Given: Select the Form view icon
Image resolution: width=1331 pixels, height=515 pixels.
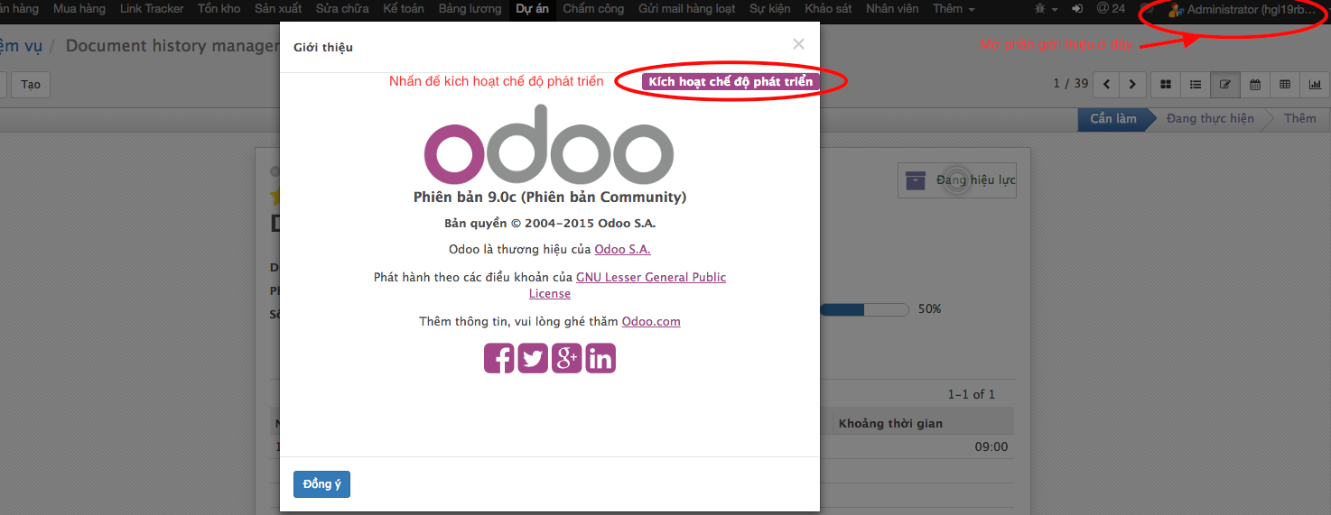Looking at the screenshot, I should [1225, 85].
